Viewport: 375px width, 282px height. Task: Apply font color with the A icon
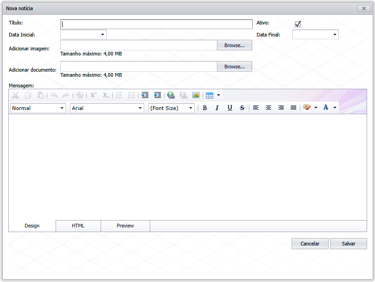[326, 107]
